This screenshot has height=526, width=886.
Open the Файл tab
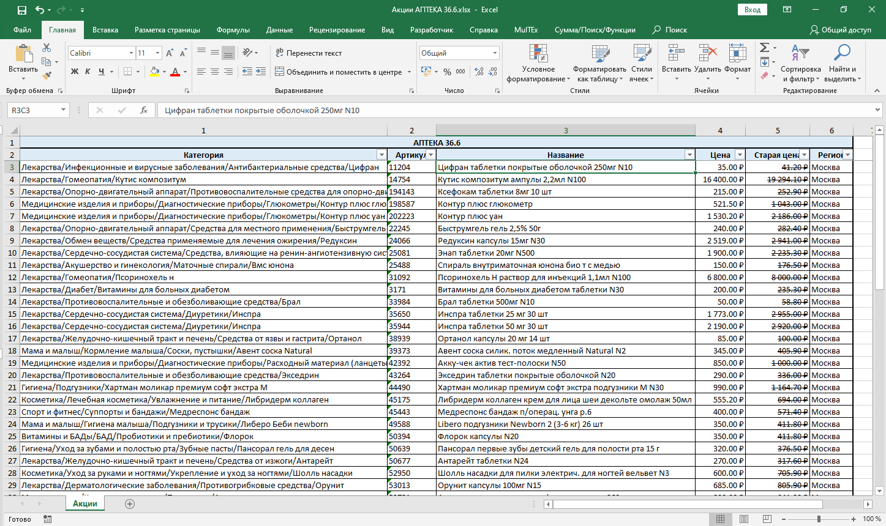[22, 30]
